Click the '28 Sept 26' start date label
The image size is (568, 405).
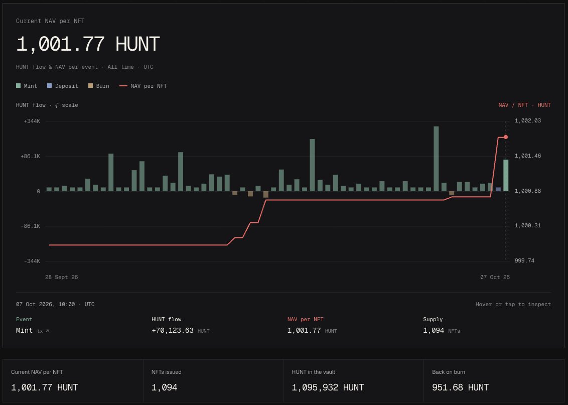62,277
